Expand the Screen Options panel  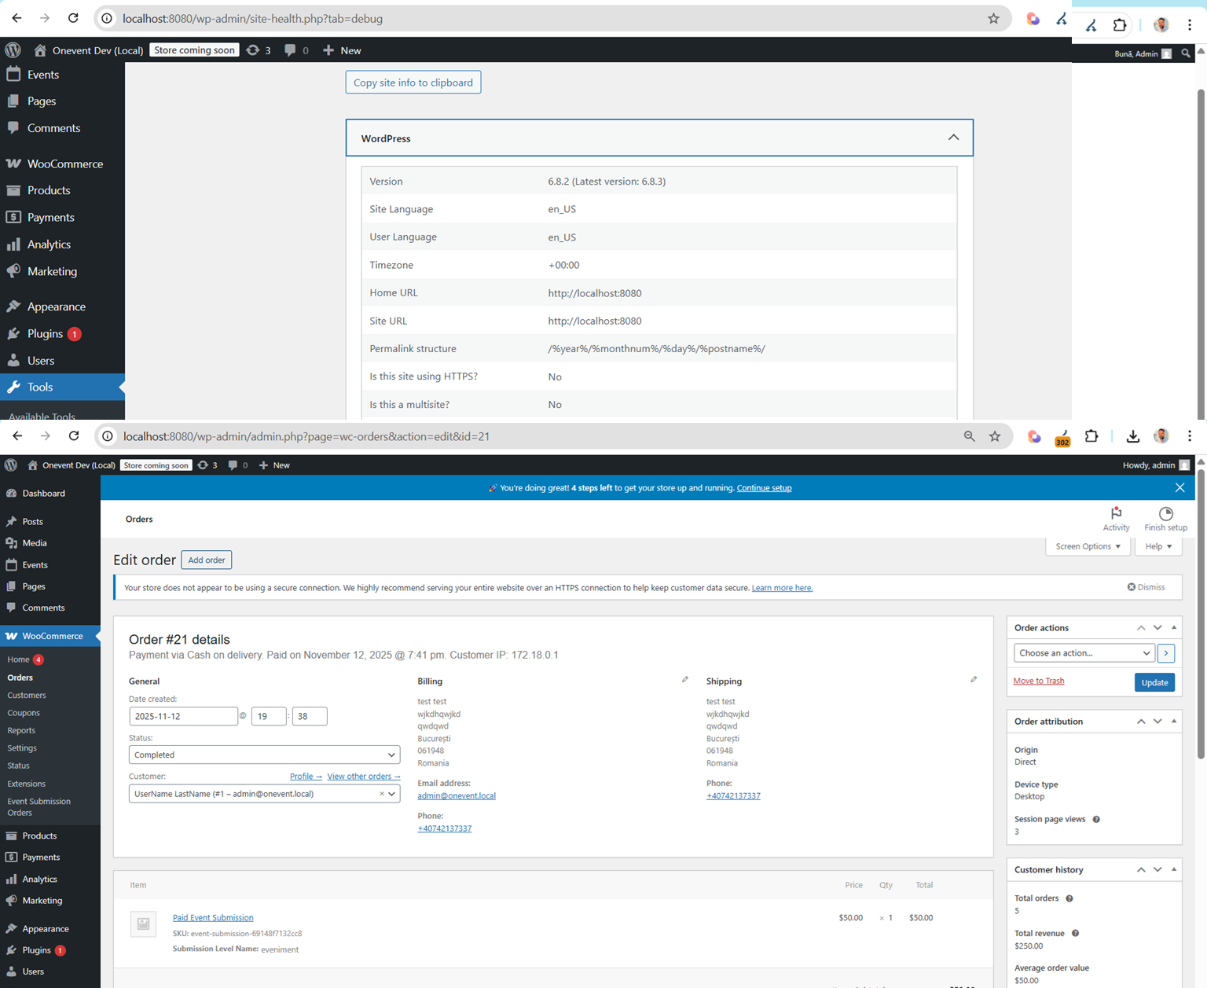tap(1088, 546)
